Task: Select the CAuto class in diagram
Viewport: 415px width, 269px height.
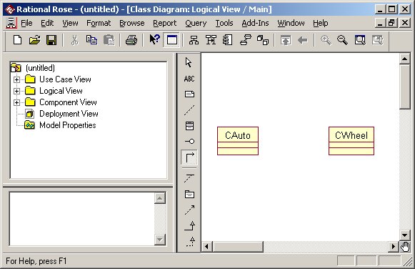Action: click(238, 141)
